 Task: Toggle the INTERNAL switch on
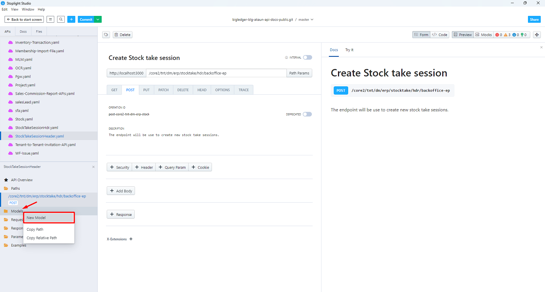pos(307,58)
